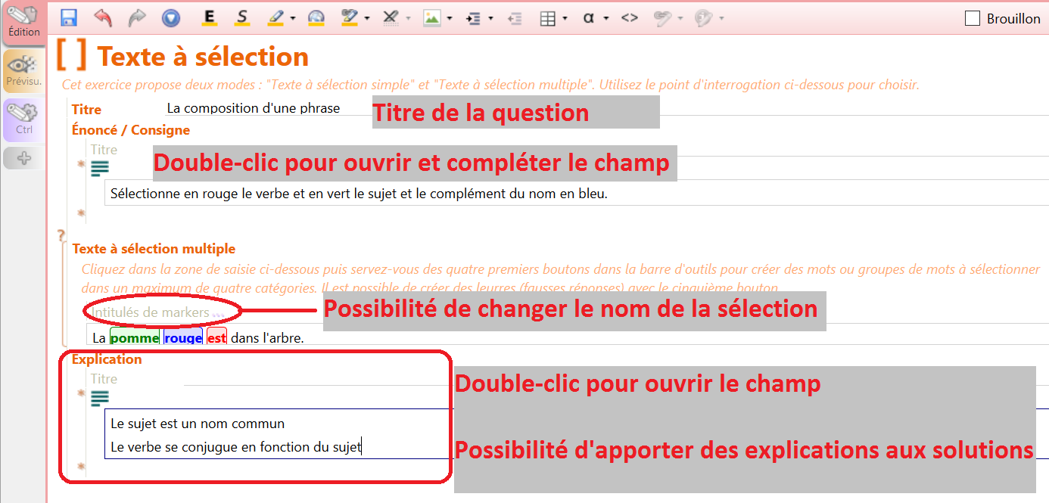Click insertion star above the Énoncé paragraph

tap(81, 163)
